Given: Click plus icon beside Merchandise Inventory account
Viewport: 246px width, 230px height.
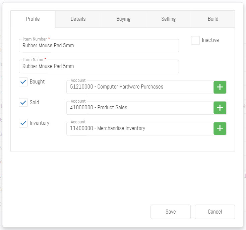Looking at the screenshot, I should pyautogui.click(x=220, y=128).
